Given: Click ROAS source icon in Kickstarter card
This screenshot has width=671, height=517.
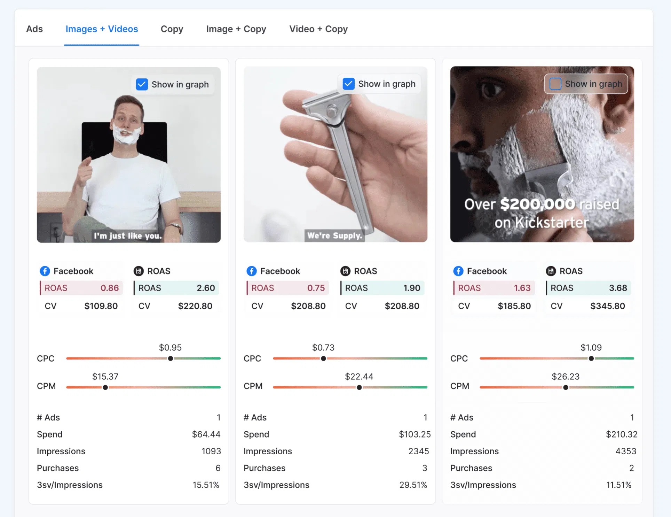Looking at the screenshot, I should pos(551,271).
